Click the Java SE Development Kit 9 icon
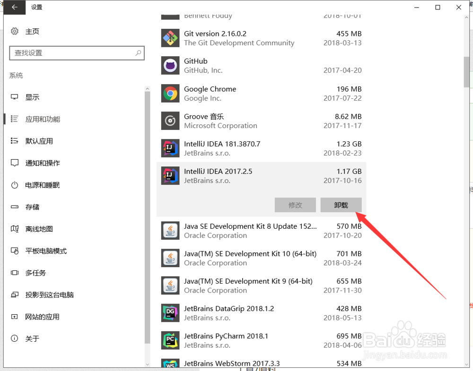Image resolution: width=473 pixels, height=371 pixels. pos(170,285)
